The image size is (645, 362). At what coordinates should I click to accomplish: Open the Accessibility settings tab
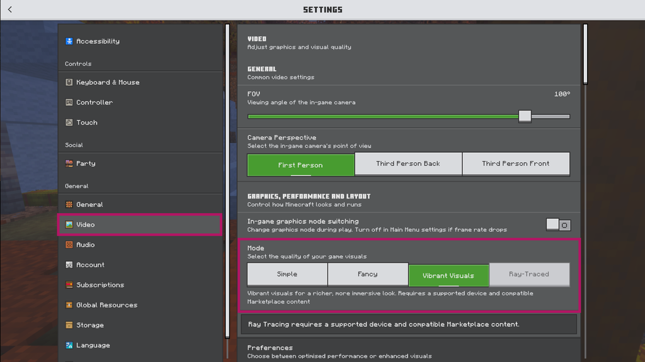click(140, 41)
